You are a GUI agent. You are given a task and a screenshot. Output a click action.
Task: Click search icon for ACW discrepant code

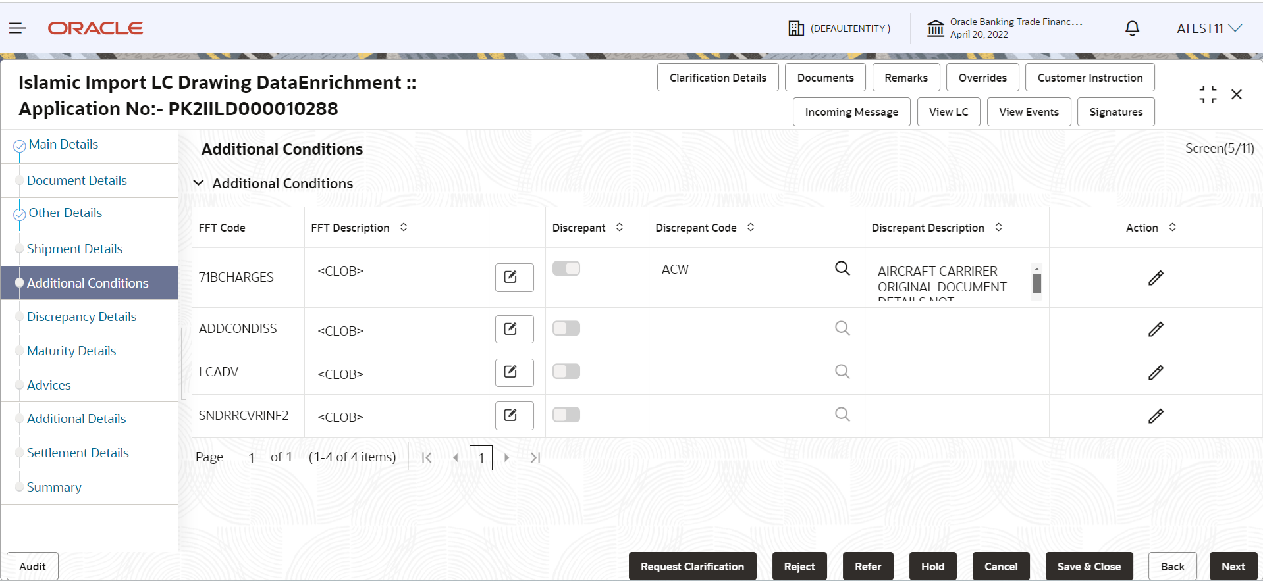(x=842, y=268)
